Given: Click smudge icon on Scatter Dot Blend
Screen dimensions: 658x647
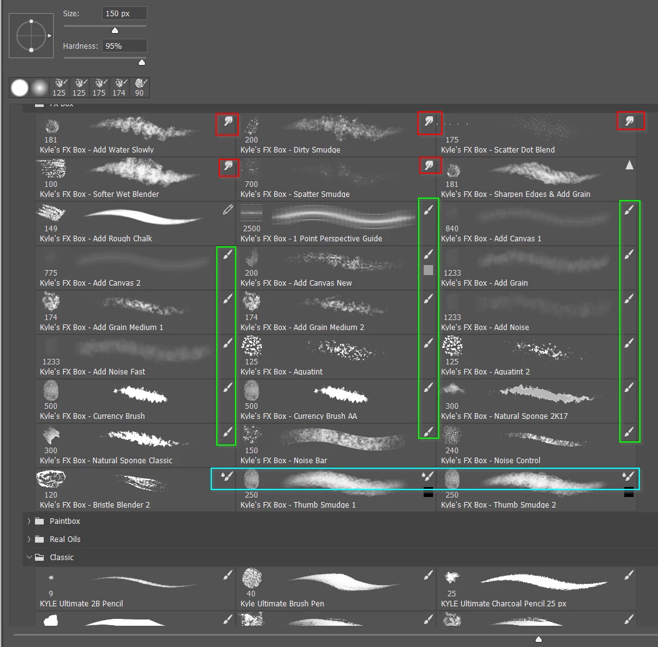Looking at the screenshot, I should (x=629, y=122).
